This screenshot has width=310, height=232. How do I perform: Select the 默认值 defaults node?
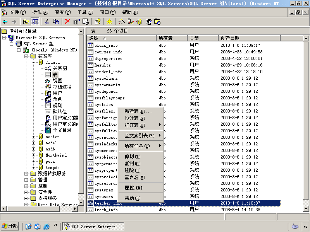[60, 112]
